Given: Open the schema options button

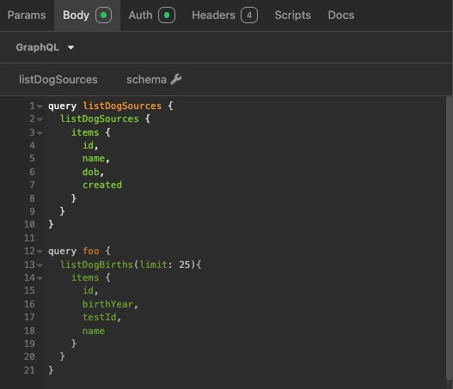Looking at the screenshot, I should 154,80.
